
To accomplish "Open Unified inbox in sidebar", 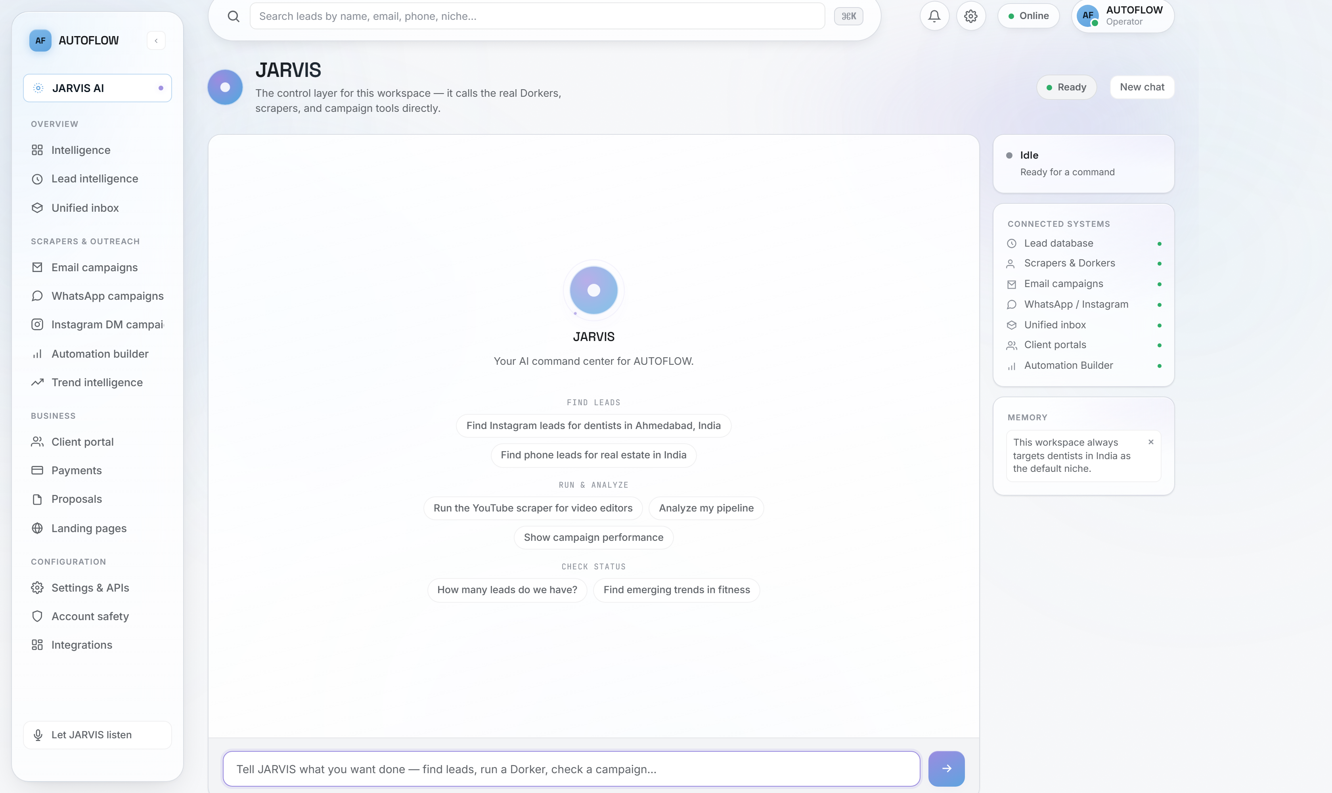I will pos(97,208).
